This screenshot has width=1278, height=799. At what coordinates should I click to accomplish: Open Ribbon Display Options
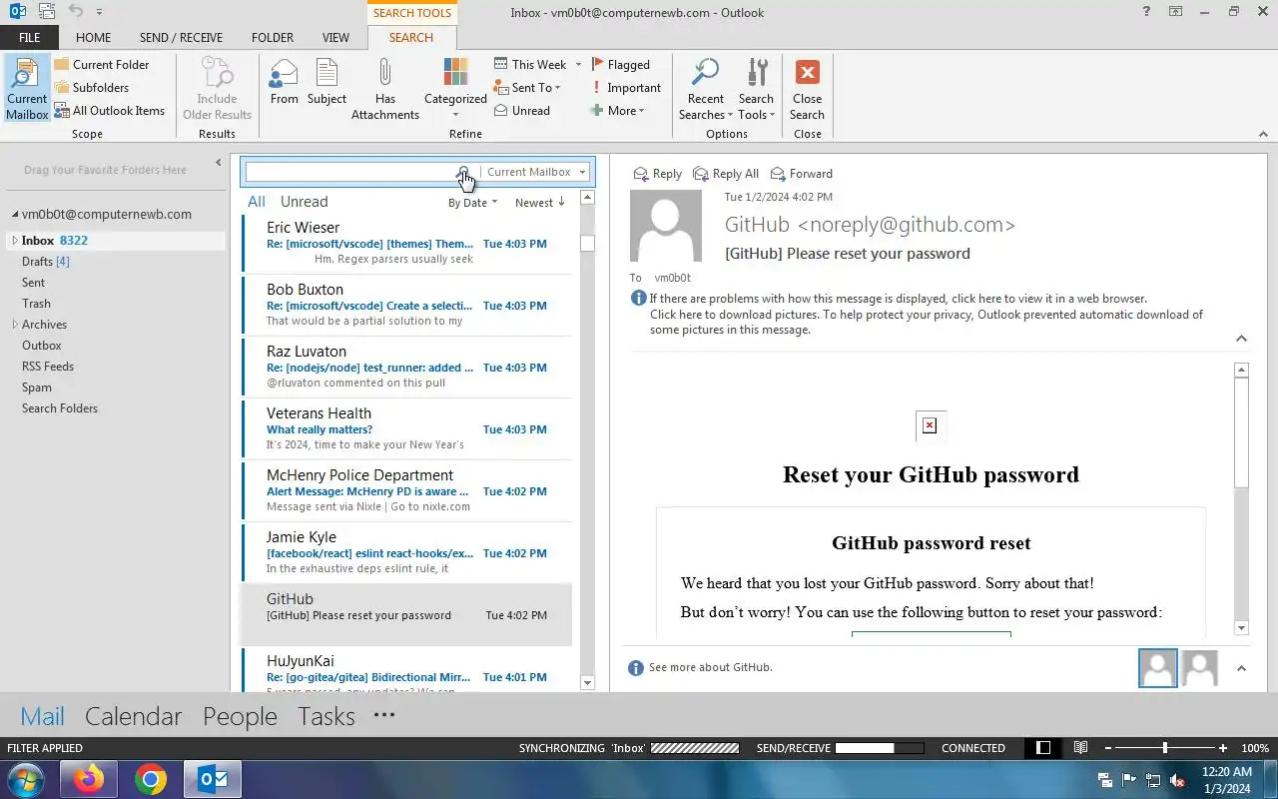point(1176,12)
